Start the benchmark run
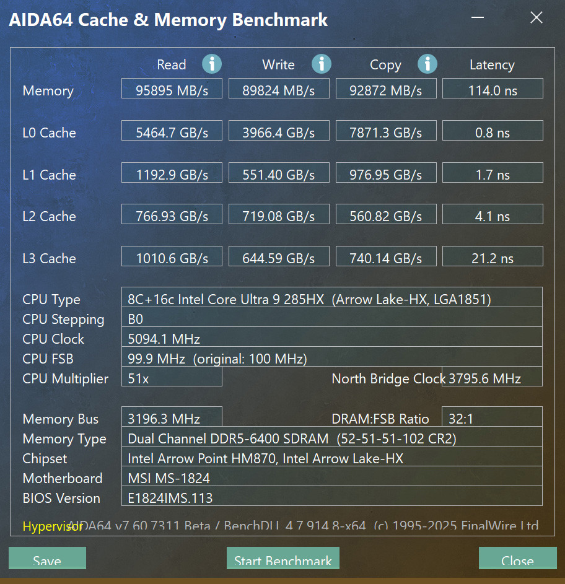565x584 pixels. 283,557
